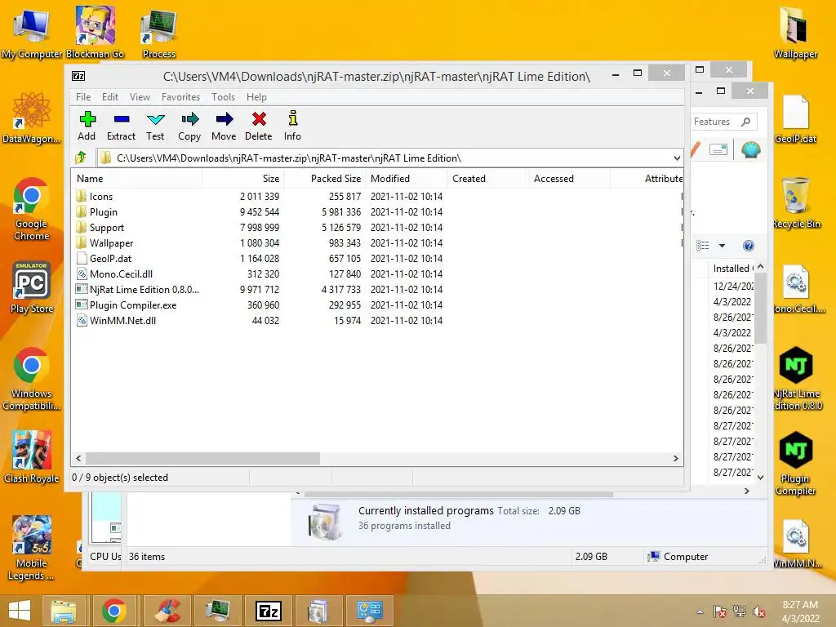Viewport: 836px width, 627px height.
Task: Open Play Store emulator desktop icon
Action: 32,288
